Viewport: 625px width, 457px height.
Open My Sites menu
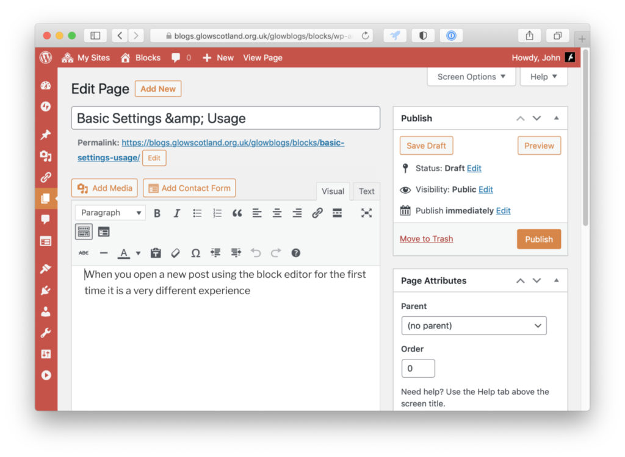point(85,58)
